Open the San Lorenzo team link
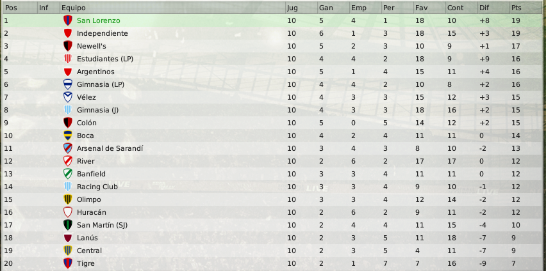The height and width of the screenshot is (271, 546). coord(99,20)
